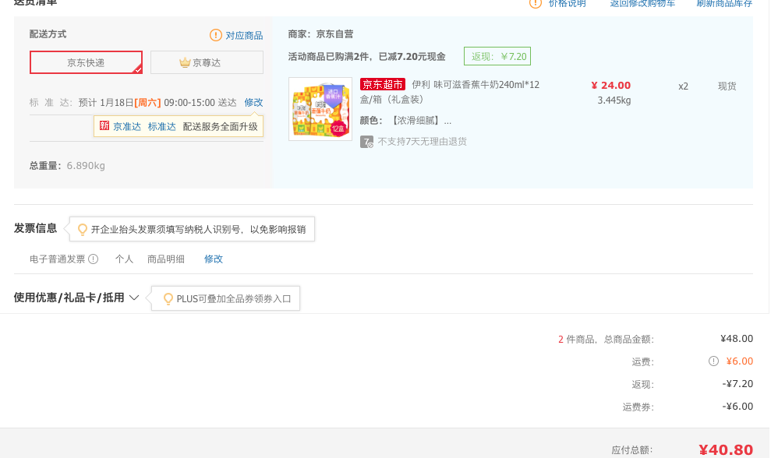
Task: Select 京东快递 delivery method
Action: (x=86, y=62)
